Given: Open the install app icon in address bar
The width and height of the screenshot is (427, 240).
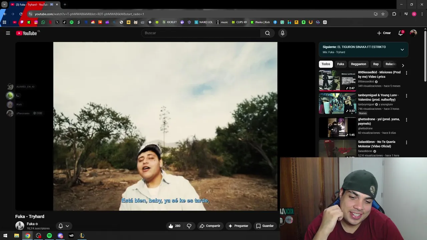Looking at the screenshot, I should (376, 14).
